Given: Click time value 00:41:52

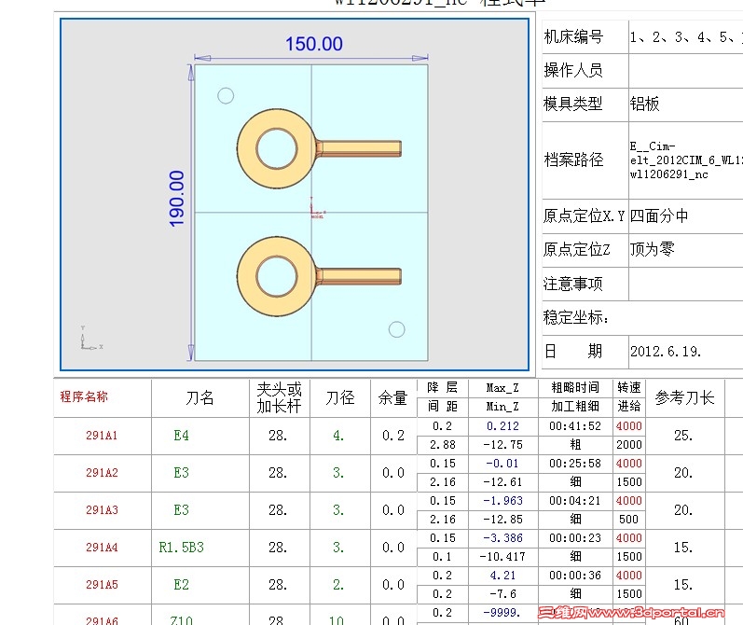Looking at the screenshot, I should pos(575,426).
